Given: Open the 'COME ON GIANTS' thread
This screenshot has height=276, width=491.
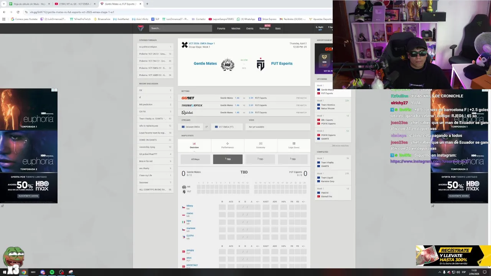Looking at the screenshot, I should coord(155,140).
